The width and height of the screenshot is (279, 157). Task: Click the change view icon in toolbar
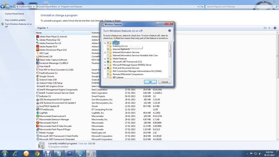[x=265, y=28]
